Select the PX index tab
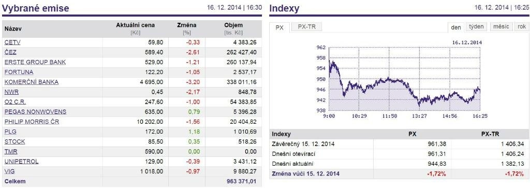The height and width of the screenshot is (188, 530). [279, 28]
